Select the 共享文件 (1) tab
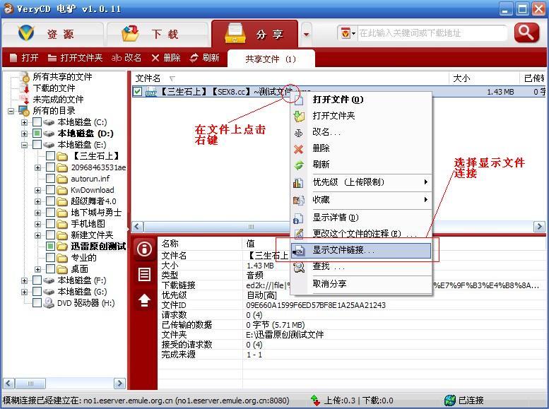The height and width of the screenshot is (409, 549). [271, 59]
